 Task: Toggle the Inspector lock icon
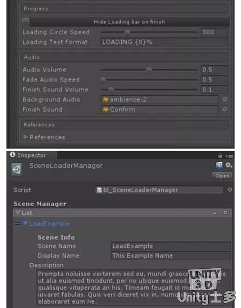click(x=220, y=156)
